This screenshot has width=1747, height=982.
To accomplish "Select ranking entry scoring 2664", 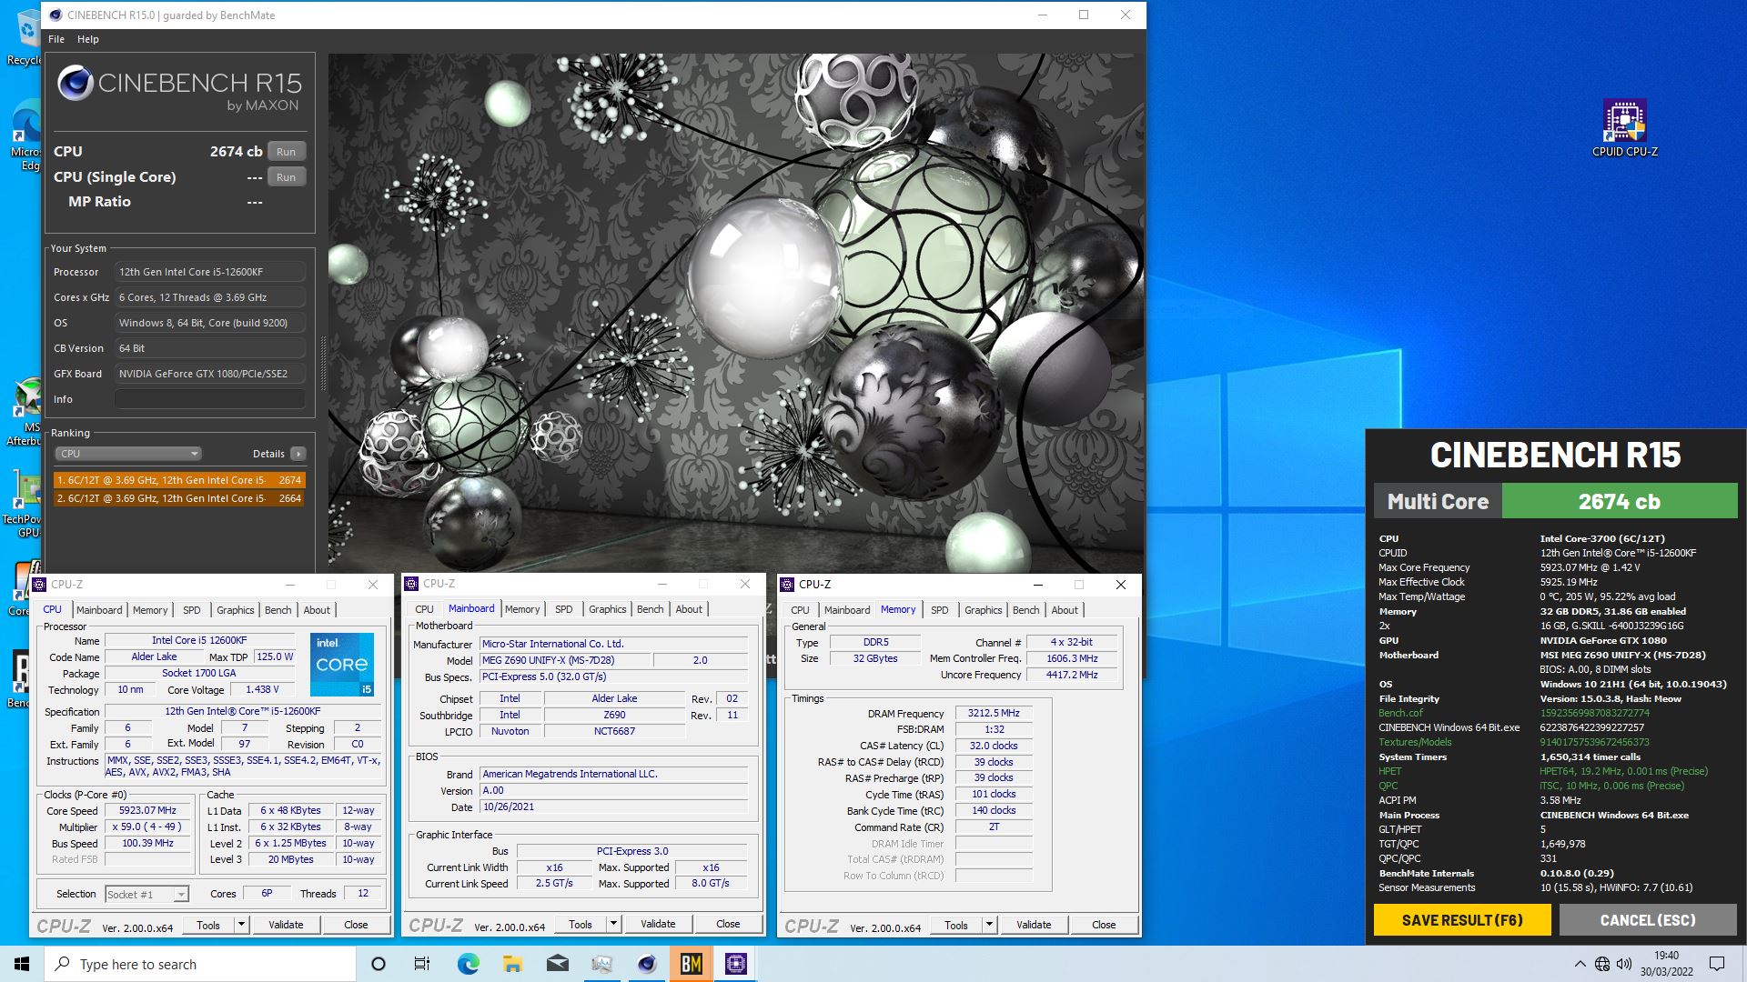I will click(178, 498).
